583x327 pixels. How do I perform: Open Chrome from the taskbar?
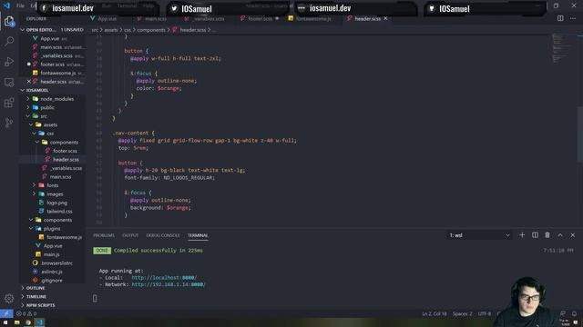click(x=28, y=322)
